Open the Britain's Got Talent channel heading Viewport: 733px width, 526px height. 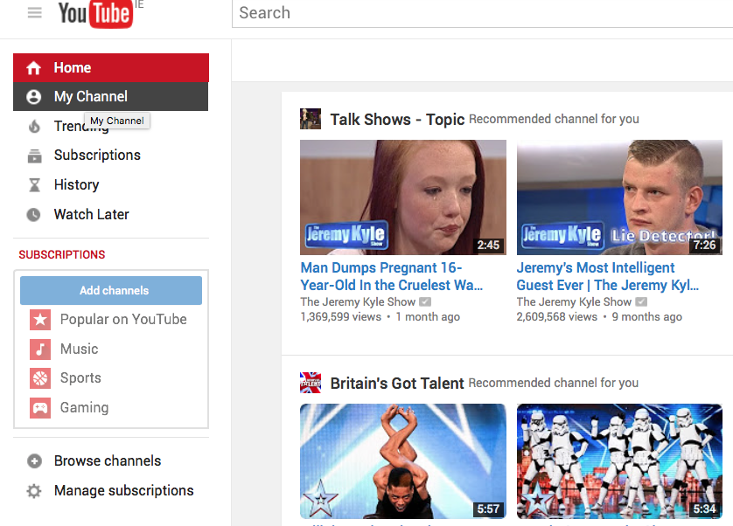point(397,384)
